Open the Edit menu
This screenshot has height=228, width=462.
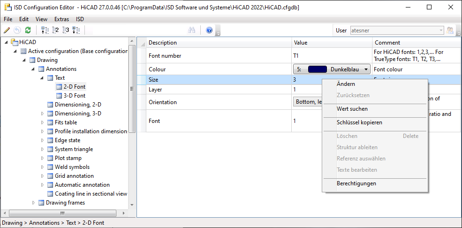coord(24,19)
